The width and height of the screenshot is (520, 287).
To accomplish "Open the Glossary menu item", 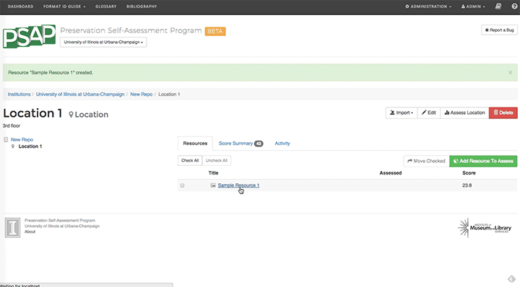I will coord(105,6).
